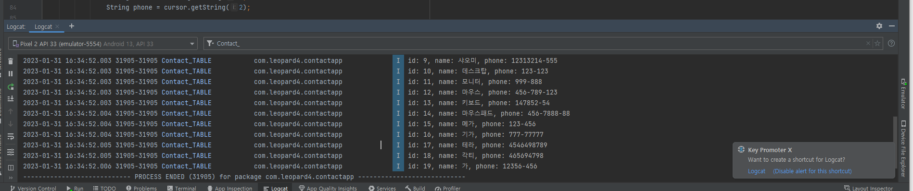Open Device File Explorer side panel
Viewport: 913px width, 191px height.
(x=903, y=149)
